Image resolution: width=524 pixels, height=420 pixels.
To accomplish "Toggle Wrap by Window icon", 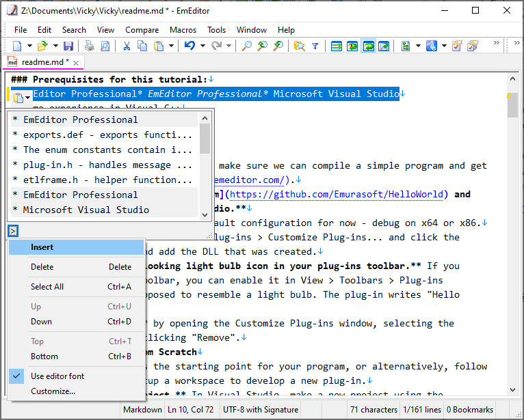I will tap(368, 46).
